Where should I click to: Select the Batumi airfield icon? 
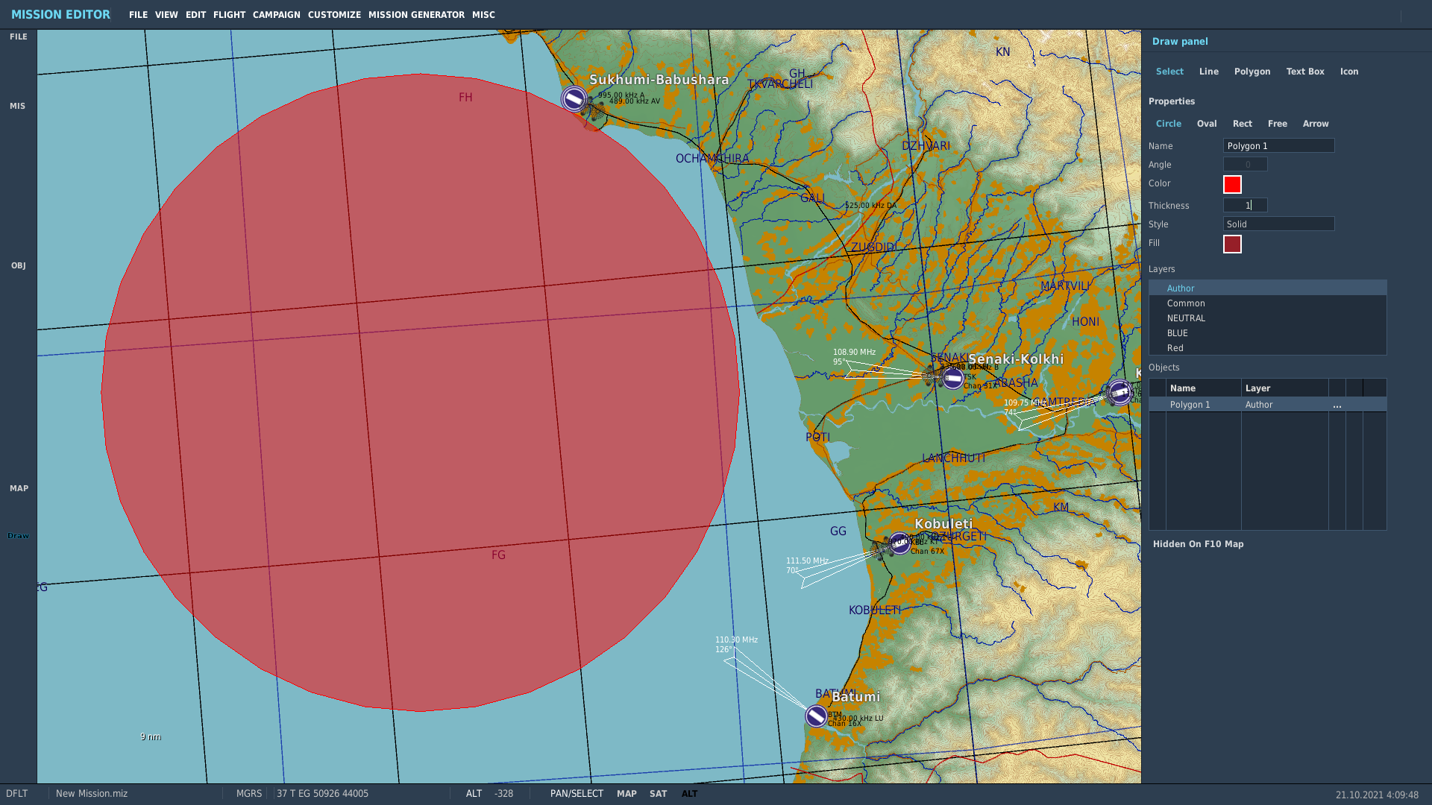pos(817,716)
